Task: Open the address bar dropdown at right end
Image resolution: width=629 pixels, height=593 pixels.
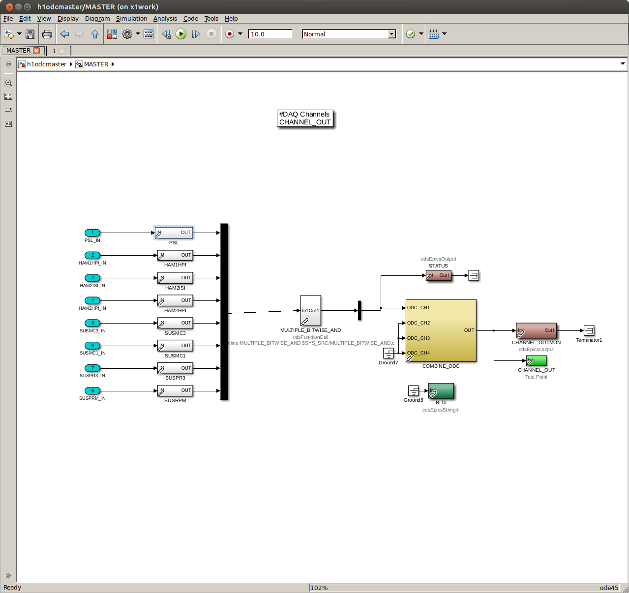Action: (x=623, y=64)
